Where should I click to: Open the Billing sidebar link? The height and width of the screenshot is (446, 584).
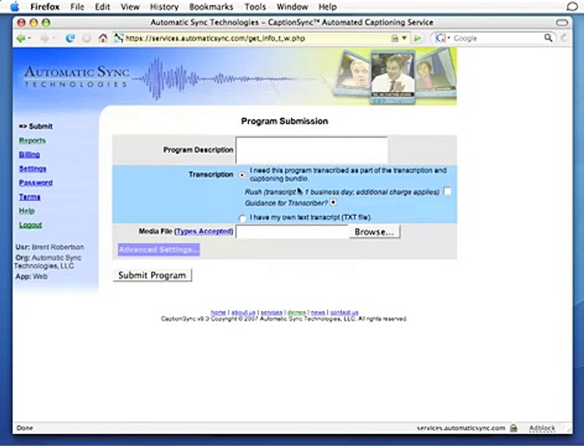(30, 154)
